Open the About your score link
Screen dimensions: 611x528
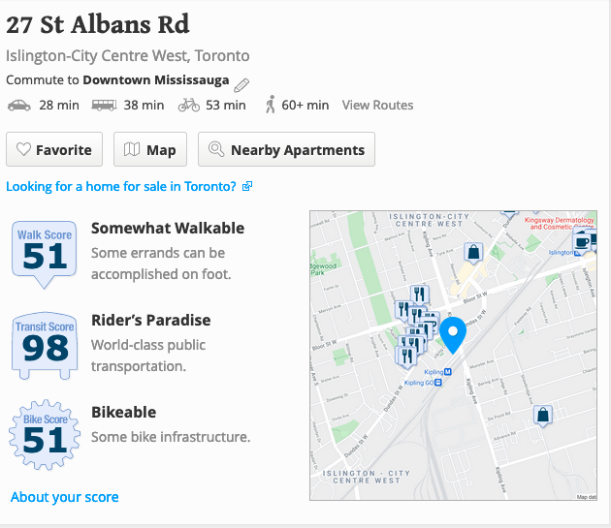pyautogui.click(x=64, y=497)
